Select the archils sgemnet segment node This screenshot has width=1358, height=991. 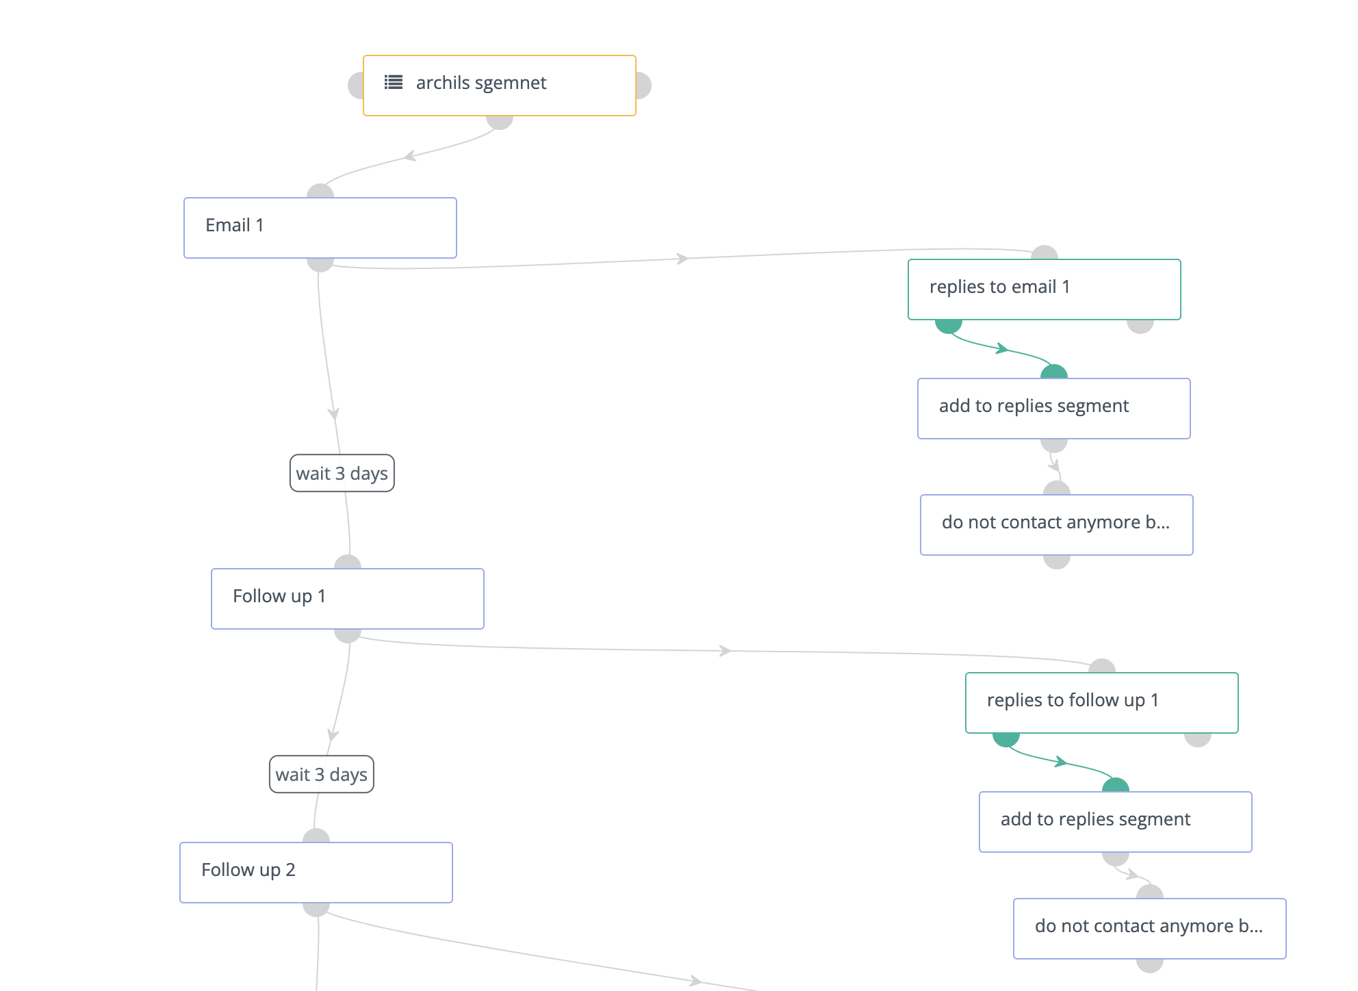pyautogui.click(x=500, y=86)
